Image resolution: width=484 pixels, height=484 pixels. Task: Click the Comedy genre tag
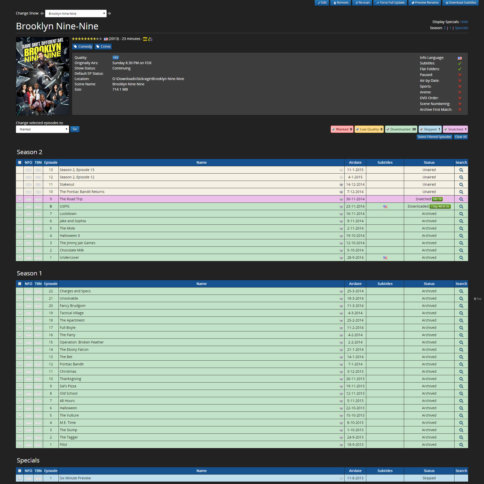tap(83, 47)
